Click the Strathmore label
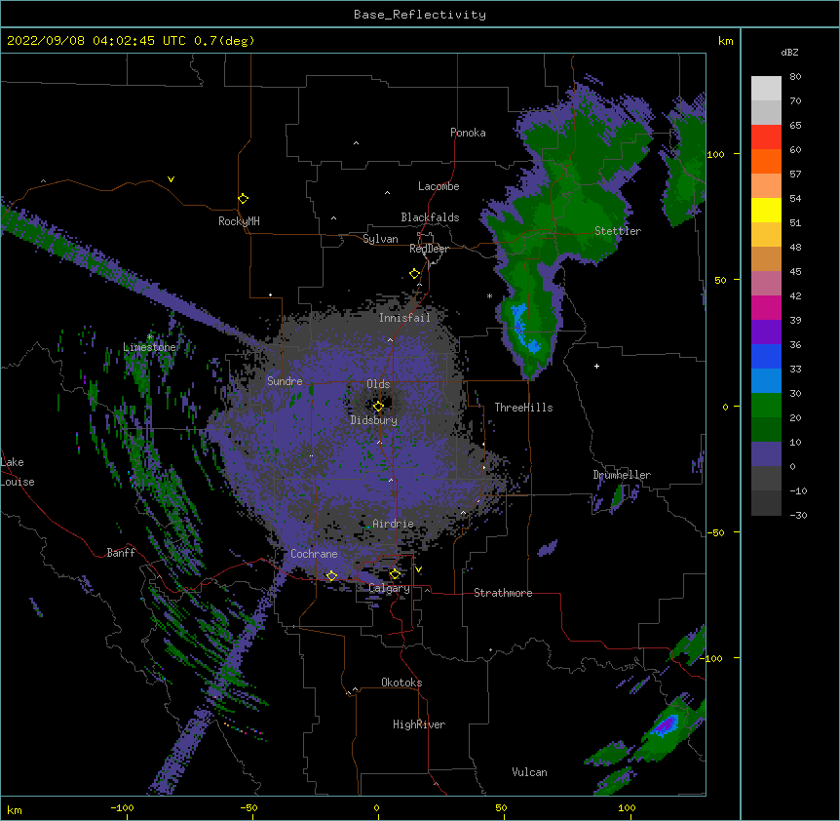Image resolution: width=840 pixels, height=821 pixels. [503, 593]
